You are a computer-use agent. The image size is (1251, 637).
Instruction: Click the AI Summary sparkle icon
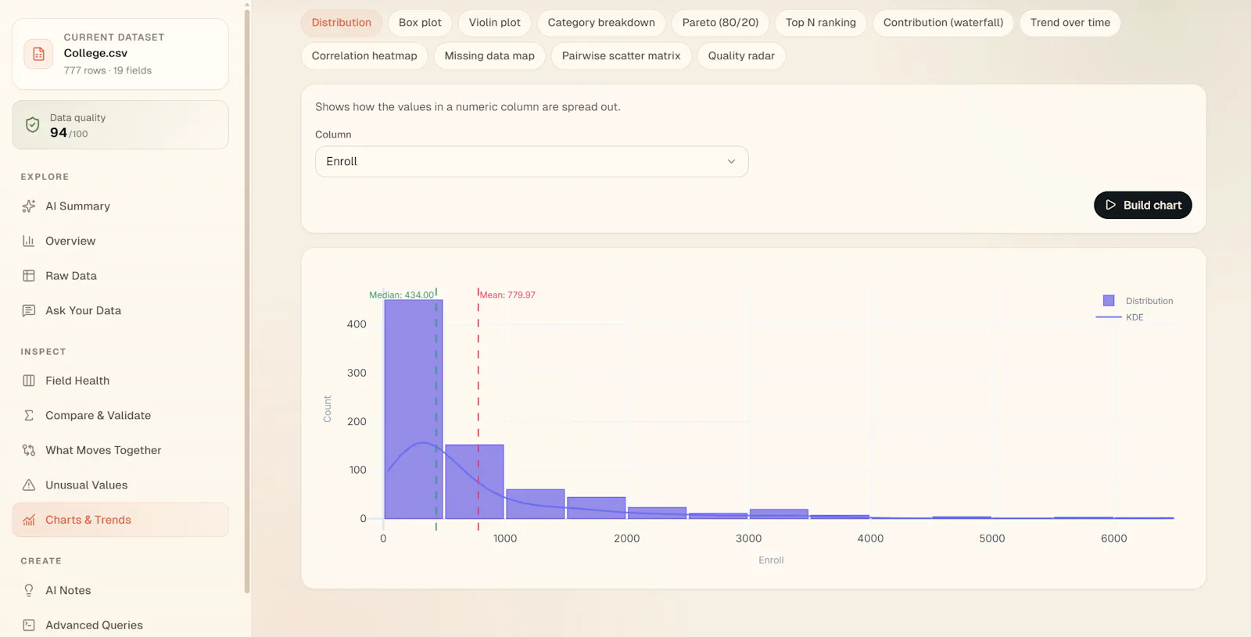pyautogui.click(x=29, y=206)
